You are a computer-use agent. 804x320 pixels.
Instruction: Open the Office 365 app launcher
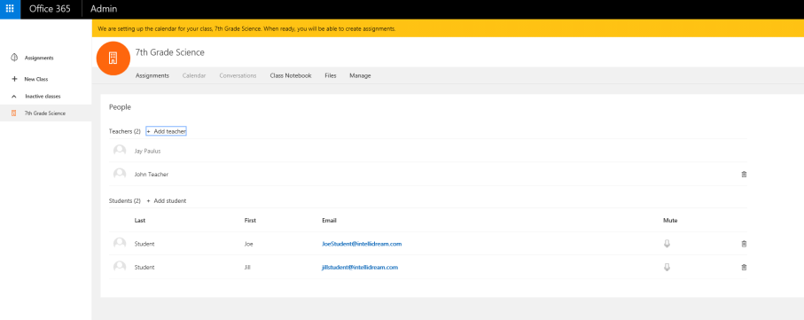pos(10,9)
